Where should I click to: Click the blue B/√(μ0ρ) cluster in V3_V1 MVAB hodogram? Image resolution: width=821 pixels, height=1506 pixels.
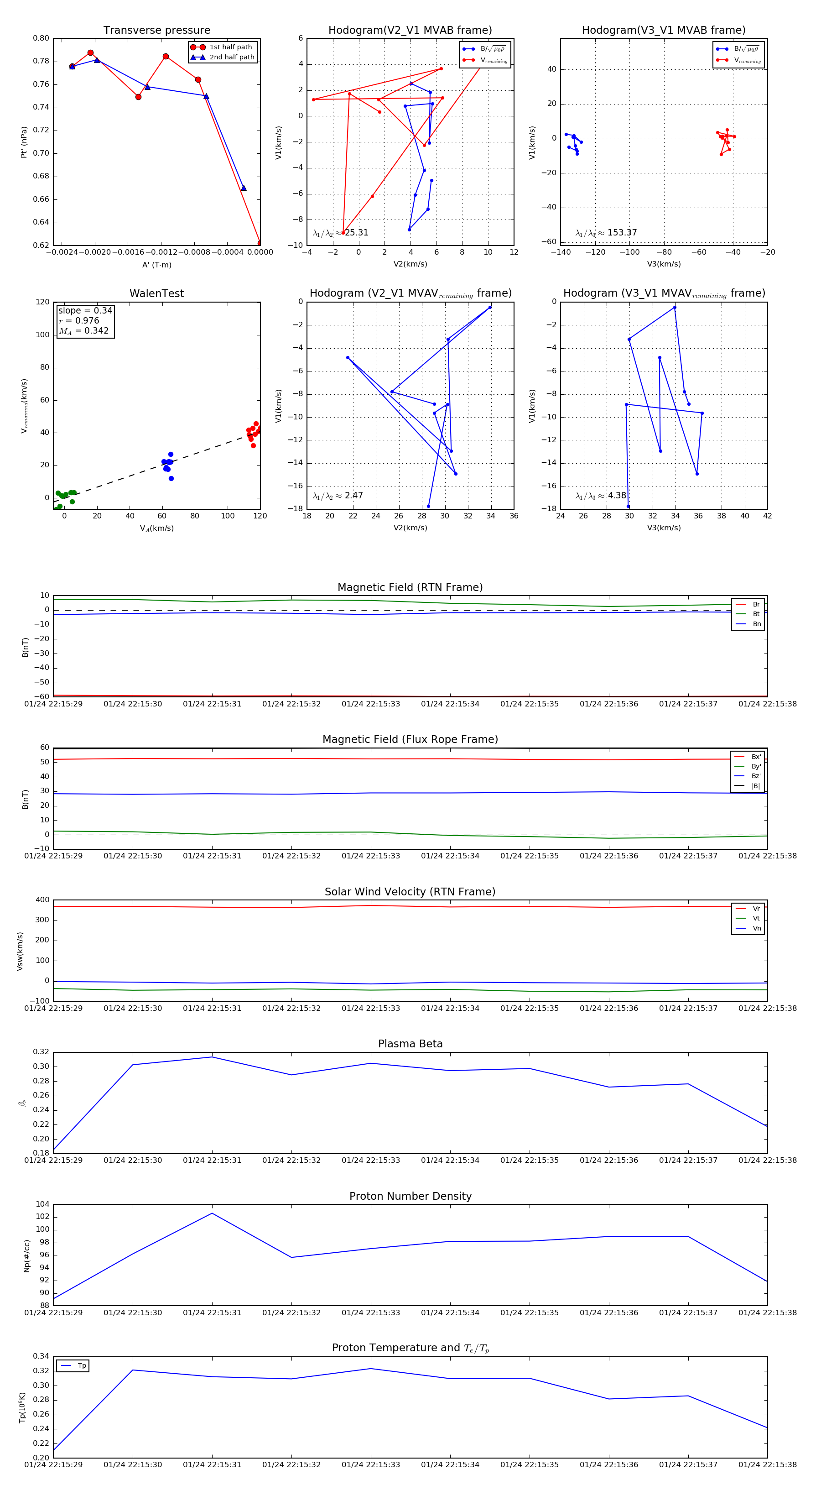(574, 143)
